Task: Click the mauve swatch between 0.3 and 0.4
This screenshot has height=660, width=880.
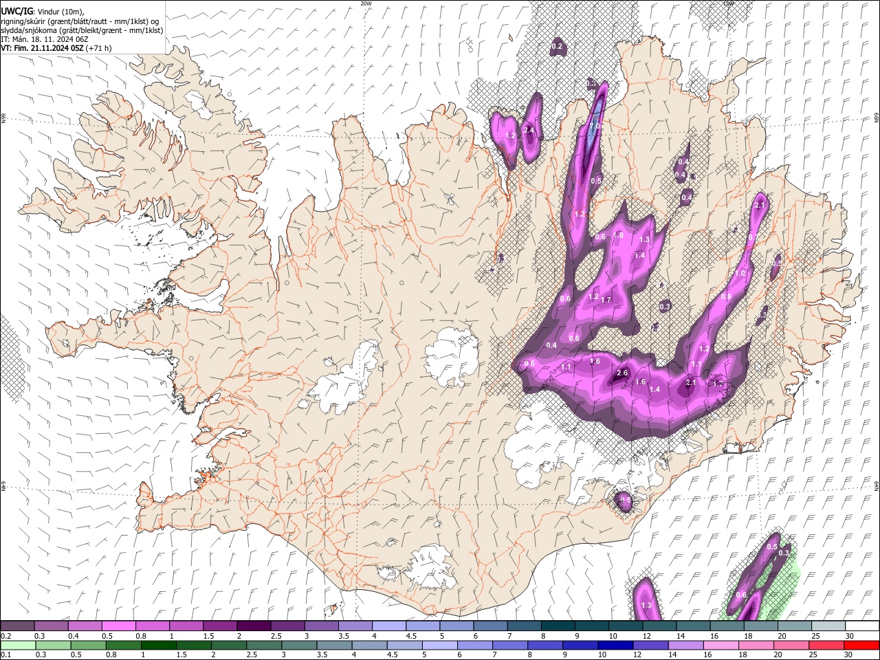Action: [51, 626]
